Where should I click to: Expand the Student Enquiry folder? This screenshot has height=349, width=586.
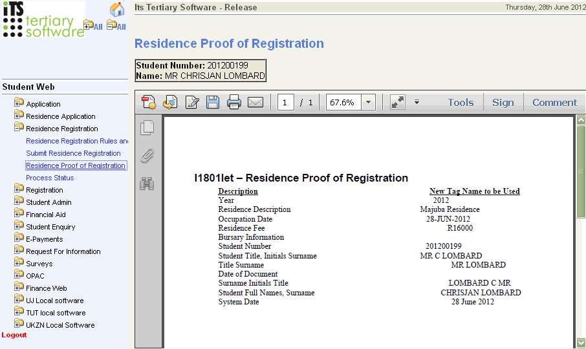(x=19, y=225)
